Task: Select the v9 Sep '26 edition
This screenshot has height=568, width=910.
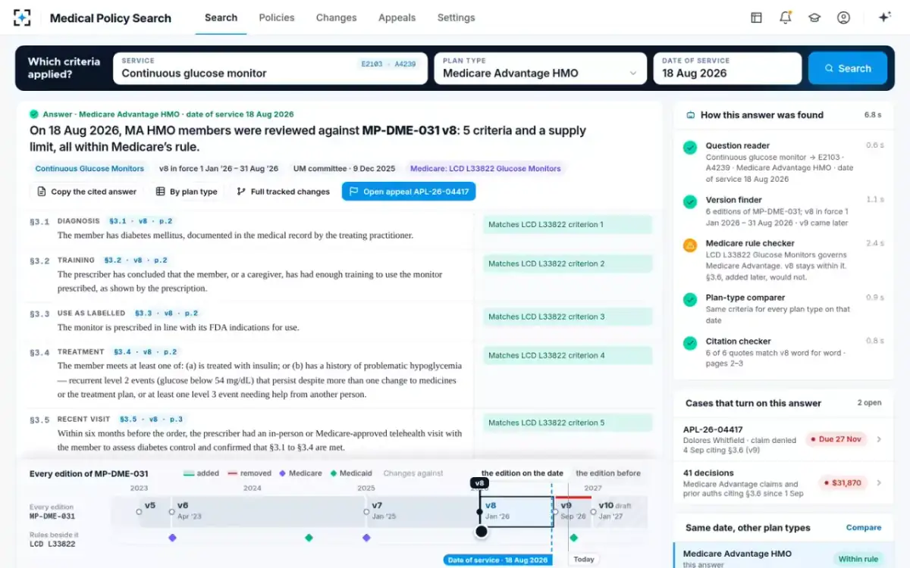Action: click(573, 510)
